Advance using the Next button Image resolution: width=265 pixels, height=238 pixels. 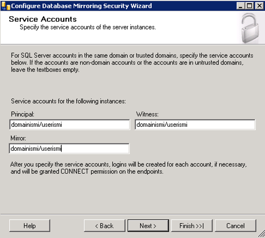(x=148, y=226)
